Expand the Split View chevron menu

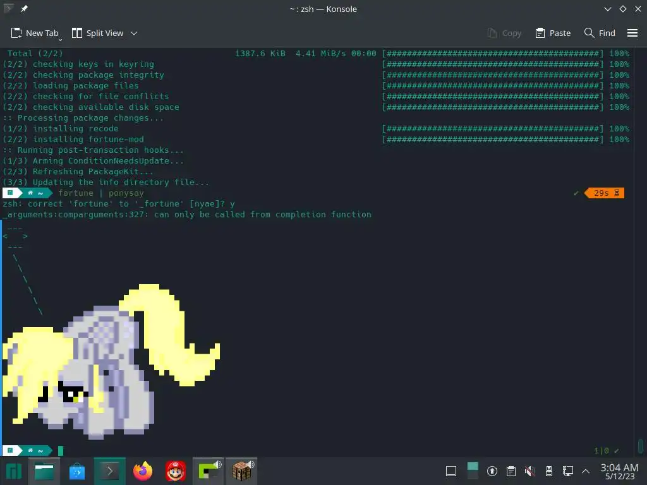[134, 33]
